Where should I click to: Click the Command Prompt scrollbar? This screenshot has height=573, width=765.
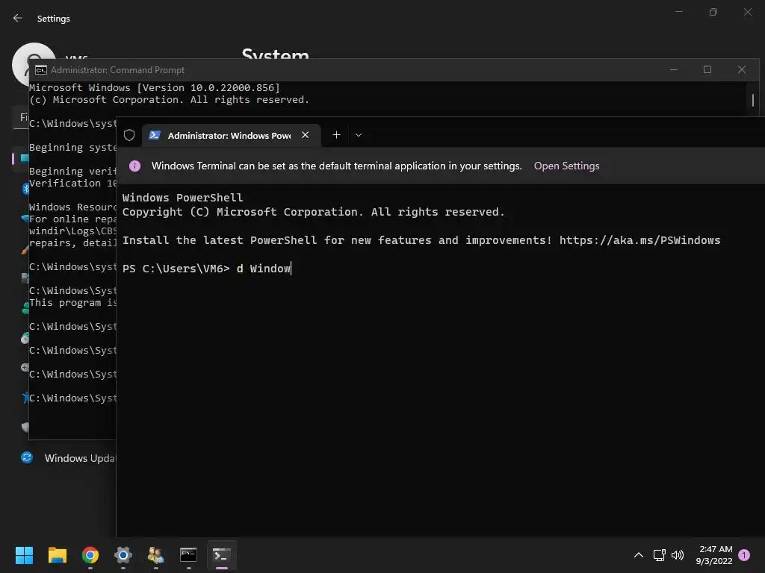pyautogui.click(x=753, y=100)
